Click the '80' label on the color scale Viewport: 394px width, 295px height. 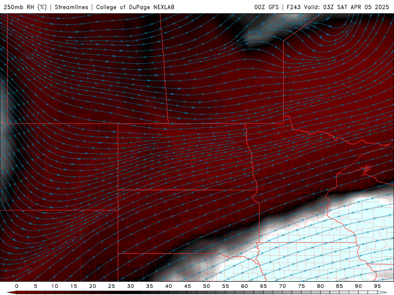(x=320, y=286)
